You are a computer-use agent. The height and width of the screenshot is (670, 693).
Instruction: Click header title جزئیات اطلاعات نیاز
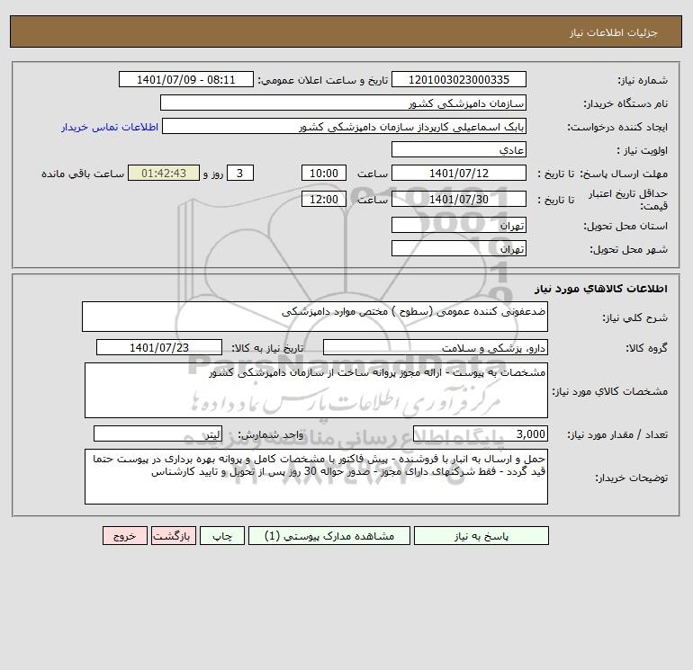pos(614,32)
